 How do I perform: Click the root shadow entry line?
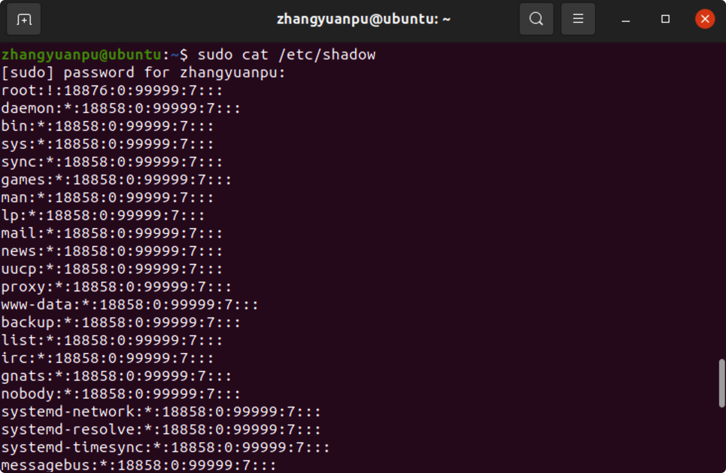tap(112, 91)
